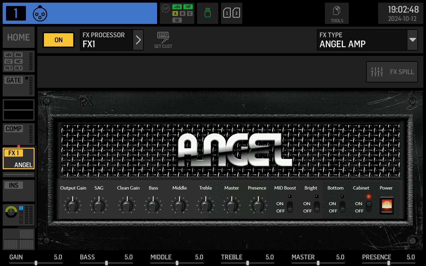Open the COMP section
The width and height of the screenshot is (426, 266).
coord(19,134)
